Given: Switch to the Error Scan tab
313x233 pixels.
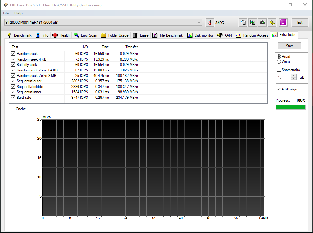Looking at the screenshot, I should (x=85, y=35).
